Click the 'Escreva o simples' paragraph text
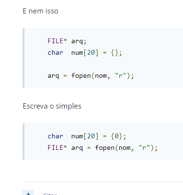 tap(52, 106)
